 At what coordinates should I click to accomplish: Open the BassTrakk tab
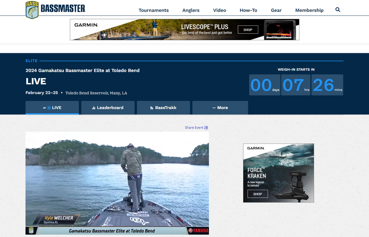point(163,108)
